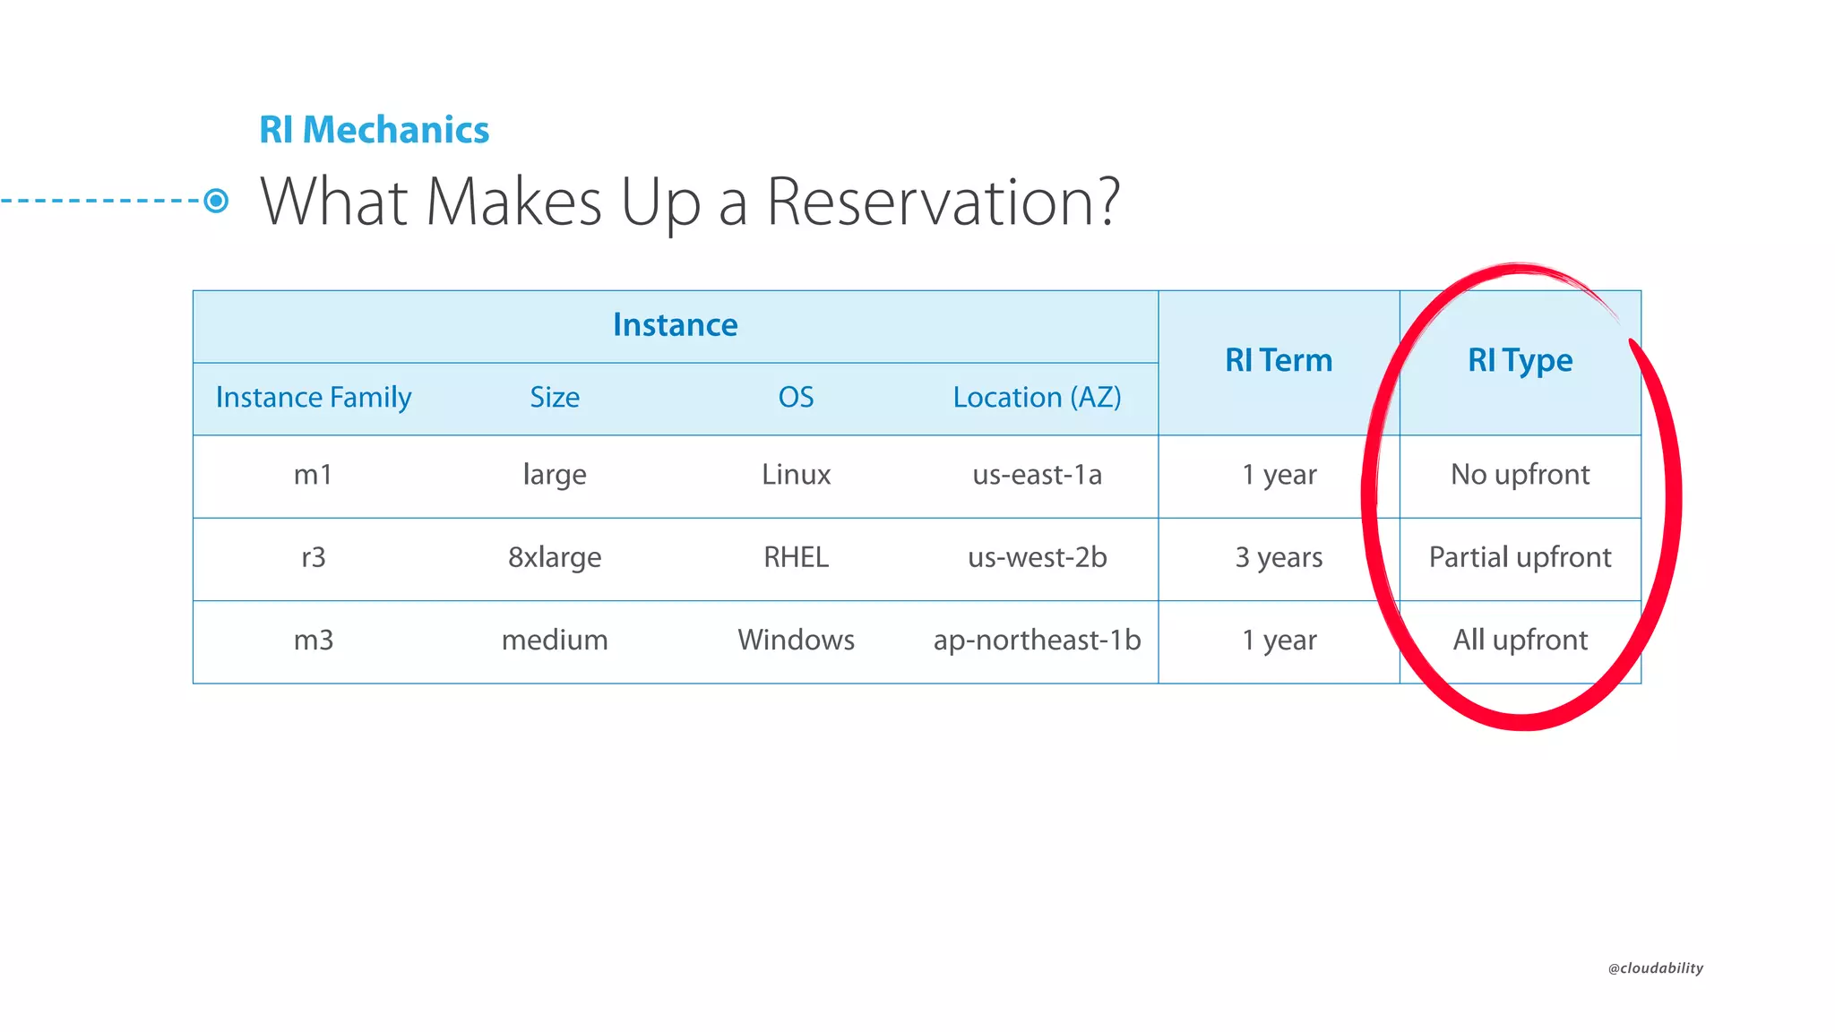The width and height of the screenshot is (1835, 1032).
Task: Click the 'us-east-1a' location cell
Action: 1037,474
